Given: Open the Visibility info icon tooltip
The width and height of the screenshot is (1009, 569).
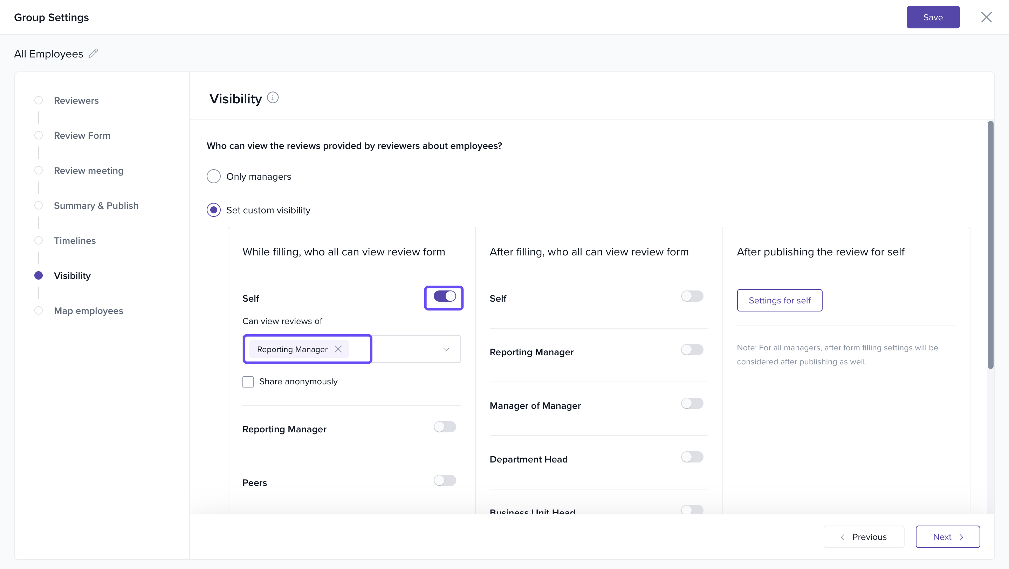Looking at the screenshot, I should click(x=273, y=97).
